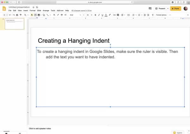Screen dimensions: 190x134
Task: Open the Edit menu
Action: [x=15, y=10]
